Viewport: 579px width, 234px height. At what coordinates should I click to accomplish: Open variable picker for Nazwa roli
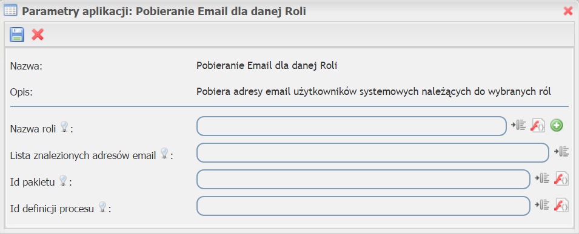tap(518, 126)
